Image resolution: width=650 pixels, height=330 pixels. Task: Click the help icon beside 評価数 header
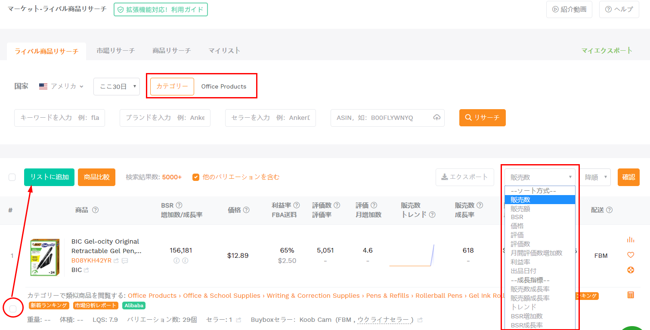coord(337,205)
